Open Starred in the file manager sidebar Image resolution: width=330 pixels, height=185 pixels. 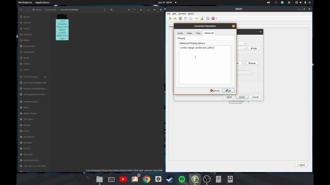point(27,23)
